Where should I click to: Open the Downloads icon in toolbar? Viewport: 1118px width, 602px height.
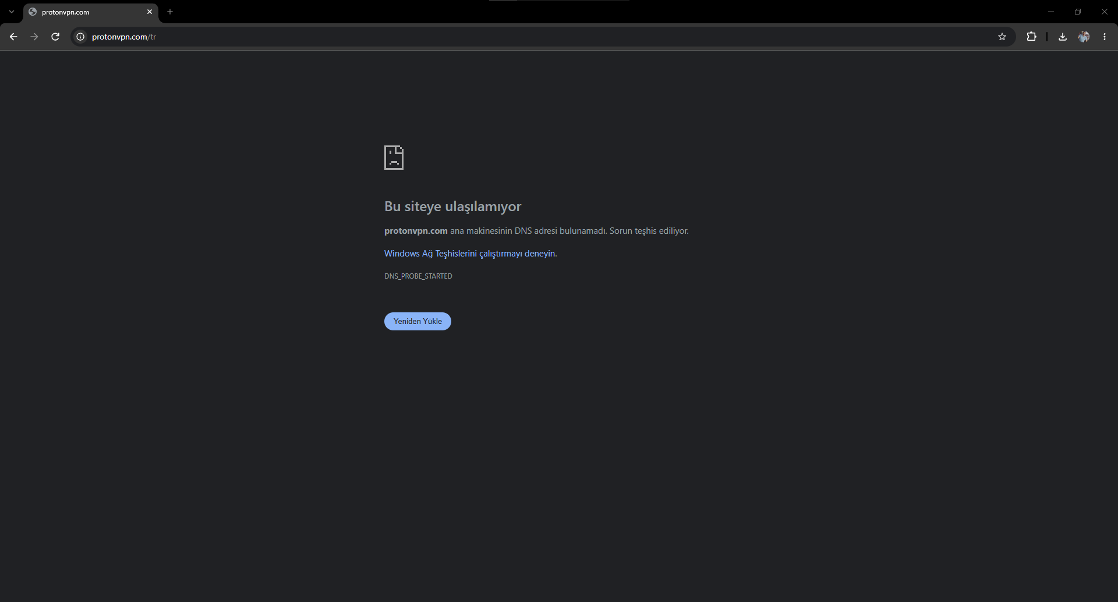pos(1063,37)
